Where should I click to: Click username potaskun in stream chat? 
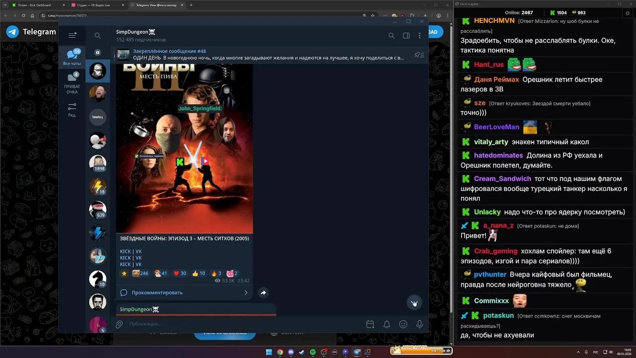[x=498, y=315]
